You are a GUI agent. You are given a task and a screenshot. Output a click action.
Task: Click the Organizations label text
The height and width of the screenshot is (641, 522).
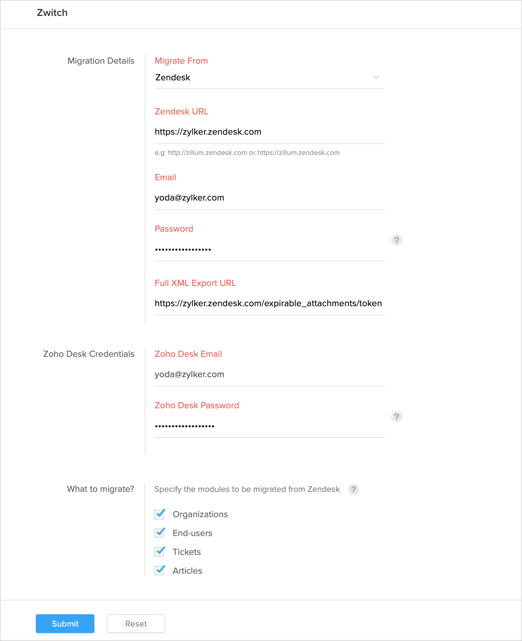200,514
